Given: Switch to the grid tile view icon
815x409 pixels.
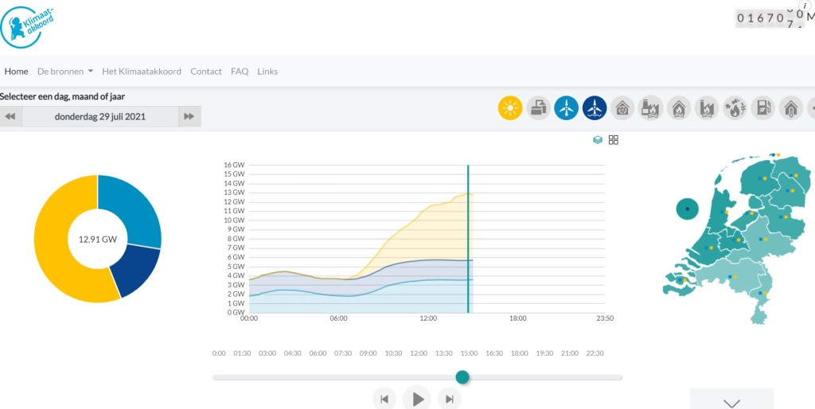Looking at the screenshot, I should (x=614, y=140).
